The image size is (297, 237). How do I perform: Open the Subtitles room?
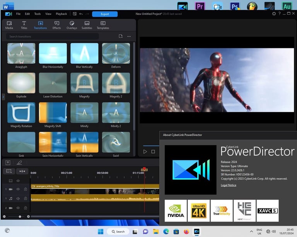(x=87, y=25)
